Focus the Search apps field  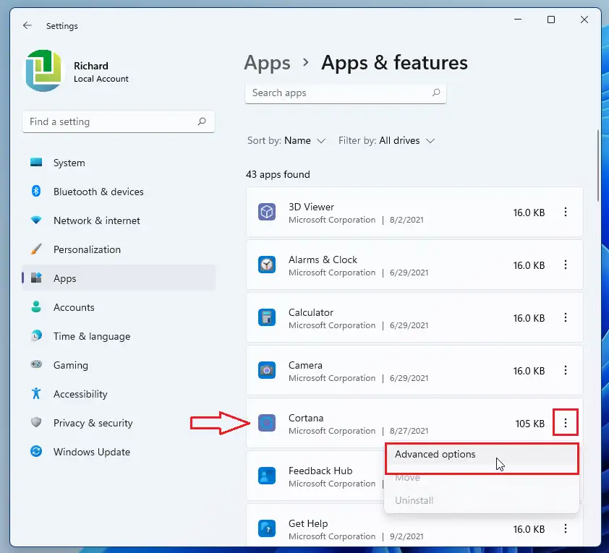(345, 93)
